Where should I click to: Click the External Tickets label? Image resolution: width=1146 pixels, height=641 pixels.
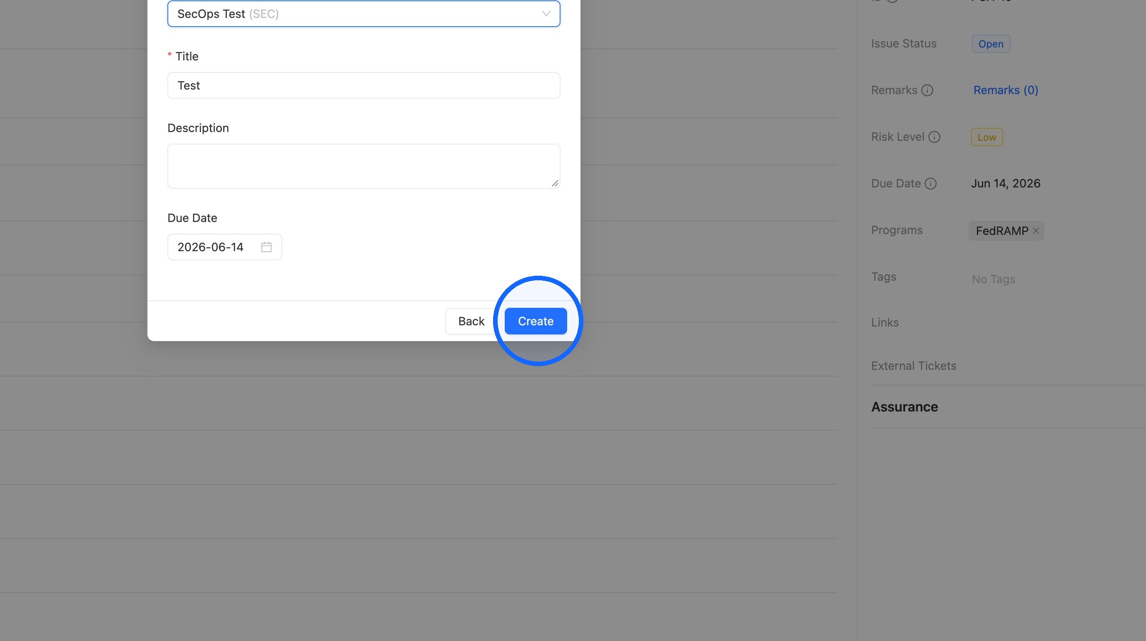tap(913, 366)
